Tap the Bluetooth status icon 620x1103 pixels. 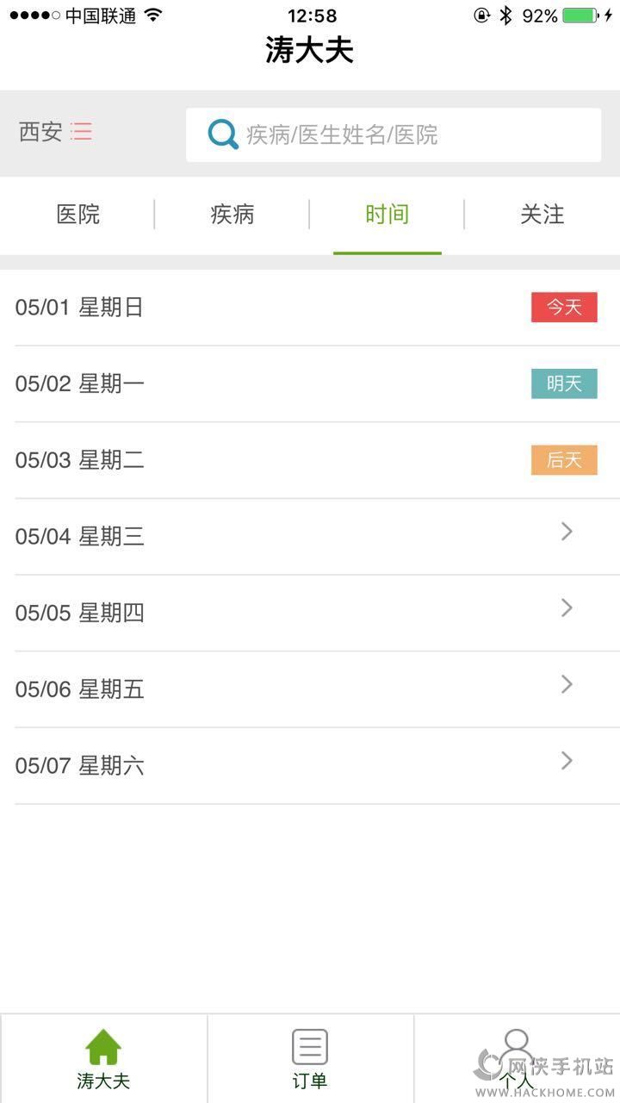pos(506,16)
